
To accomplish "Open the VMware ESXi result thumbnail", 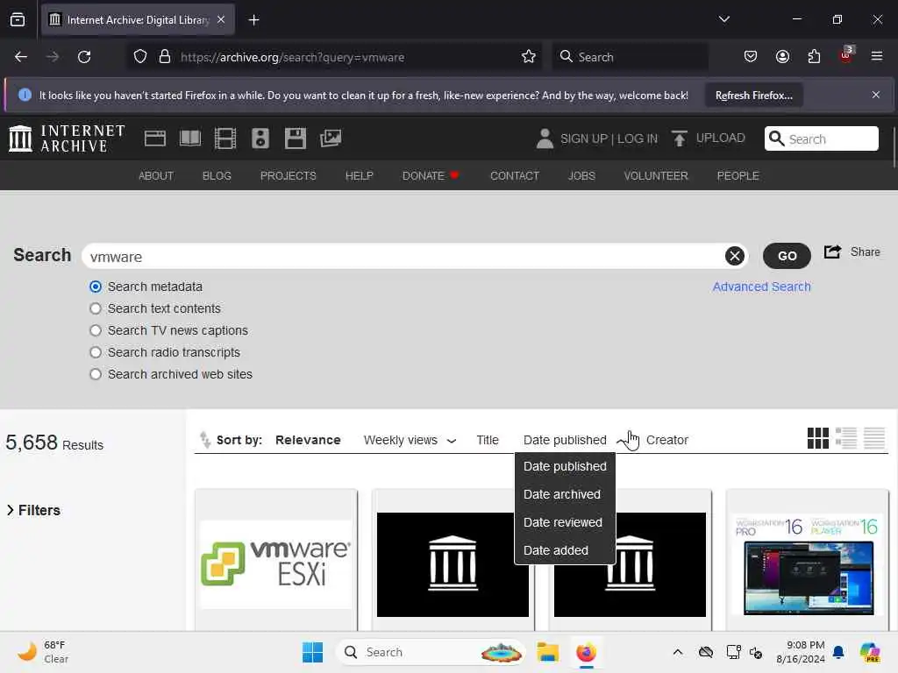I will click(x=276, y=564).
